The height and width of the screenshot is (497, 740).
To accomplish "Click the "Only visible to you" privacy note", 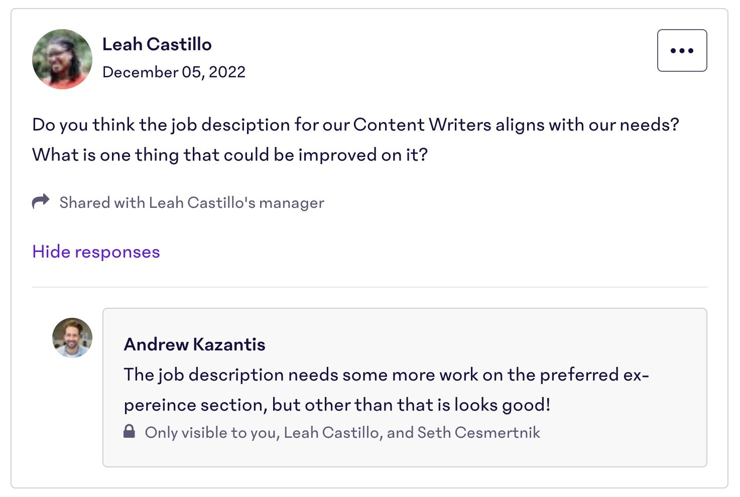I will 342,433.
